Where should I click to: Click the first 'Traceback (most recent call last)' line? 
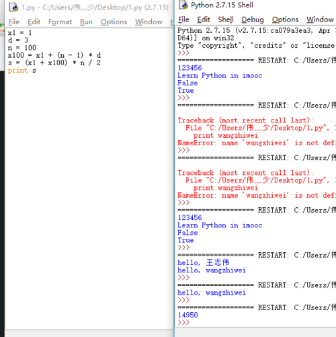(245, 120)
